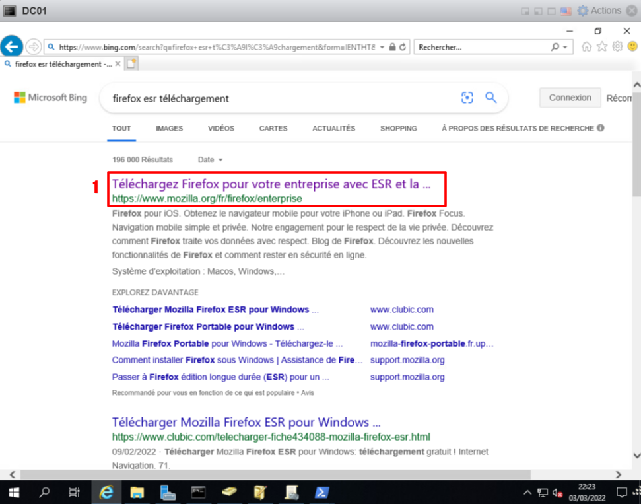
Task: Expand the search provider dropdown arrow
Action: (565, 48)
